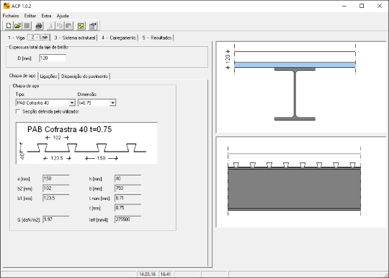Open the options icon at toolbar end

[93, 25]
